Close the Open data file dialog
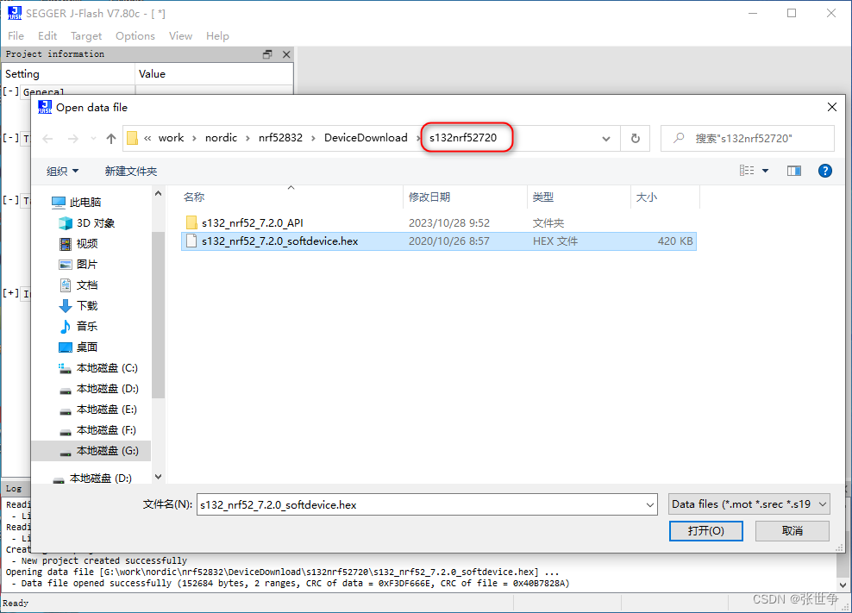852x613 pixels. coord(832,107)
